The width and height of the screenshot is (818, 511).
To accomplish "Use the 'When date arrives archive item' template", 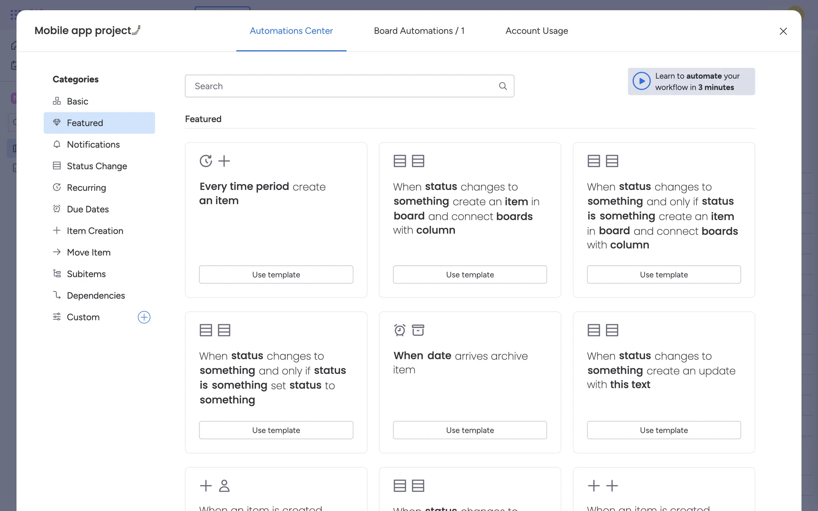I will (469, 430).
